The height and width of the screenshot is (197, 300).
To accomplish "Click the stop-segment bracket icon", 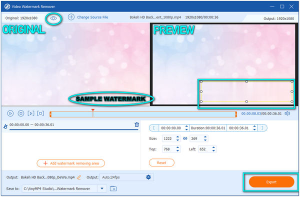I will tap(40, 113).
